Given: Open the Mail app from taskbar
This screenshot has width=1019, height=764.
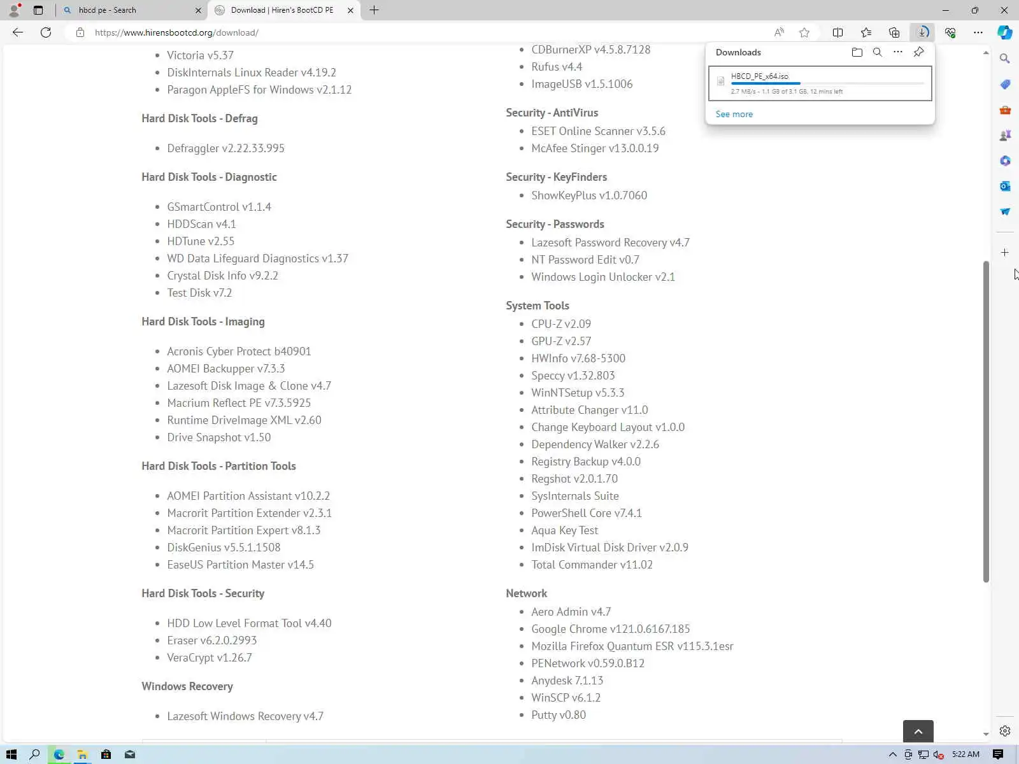Looking at the screenshot, I should tap(130, 754).
